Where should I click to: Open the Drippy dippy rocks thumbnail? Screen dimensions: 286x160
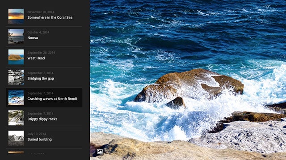pyautogui.click(x=16, y=118)
